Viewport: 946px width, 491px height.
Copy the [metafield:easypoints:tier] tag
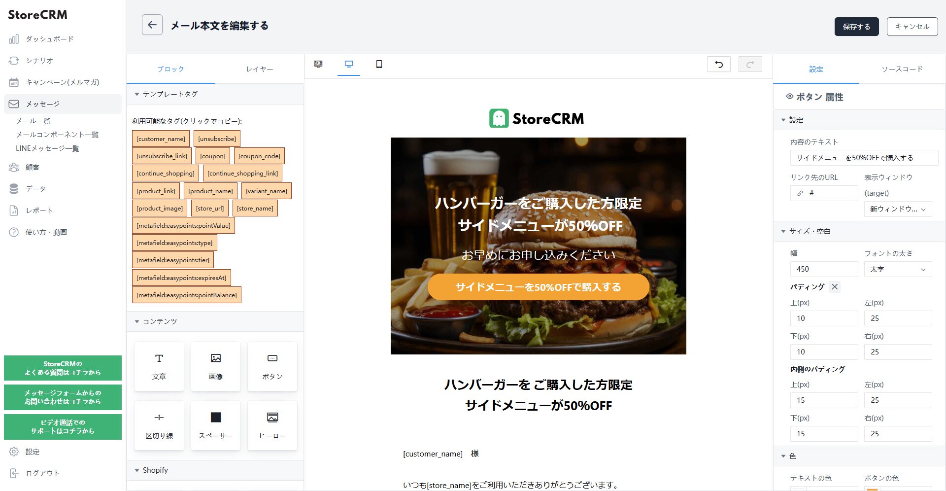173,260
